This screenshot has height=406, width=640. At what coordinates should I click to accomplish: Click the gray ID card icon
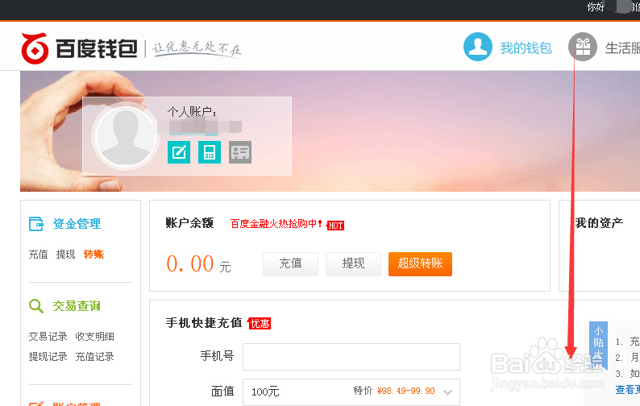pos(240,152)
